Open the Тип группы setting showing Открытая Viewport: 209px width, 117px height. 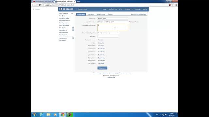(101, 64)
